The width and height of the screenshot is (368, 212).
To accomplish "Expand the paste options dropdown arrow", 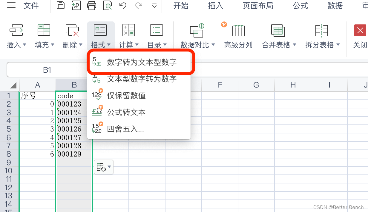I will tap(110, 167).
